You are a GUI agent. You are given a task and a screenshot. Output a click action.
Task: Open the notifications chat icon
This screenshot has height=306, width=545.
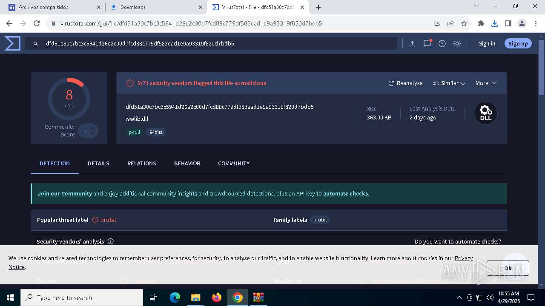(x=427, y=43)
